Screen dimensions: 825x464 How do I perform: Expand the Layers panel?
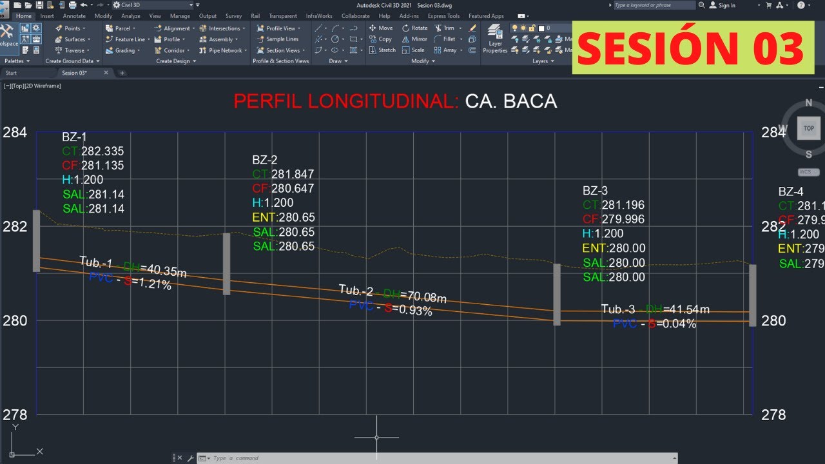coord(543,61)
